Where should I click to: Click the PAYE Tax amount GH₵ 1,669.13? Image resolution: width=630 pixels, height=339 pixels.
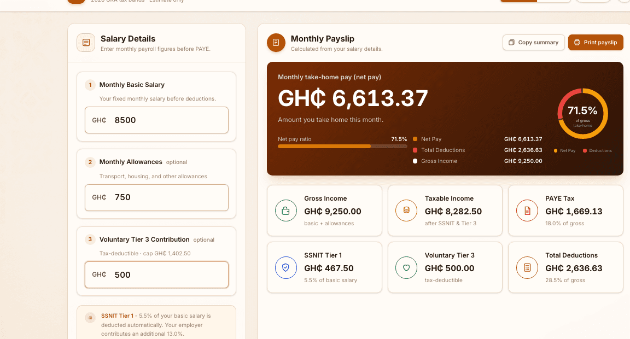[x=574, y=212]
